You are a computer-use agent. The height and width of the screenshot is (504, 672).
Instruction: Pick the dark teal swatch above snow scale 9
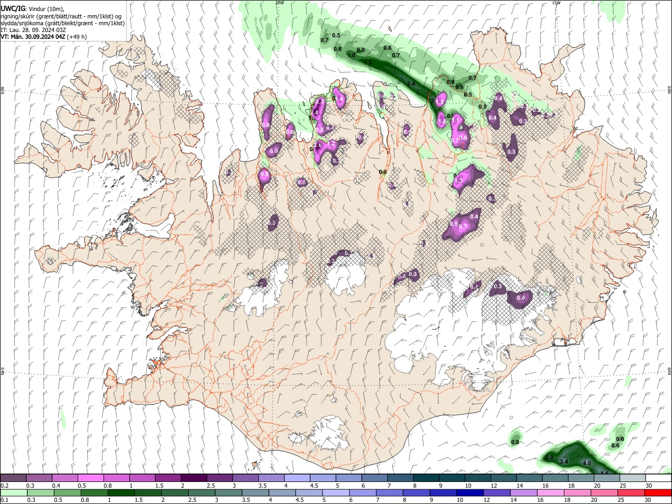452,478
